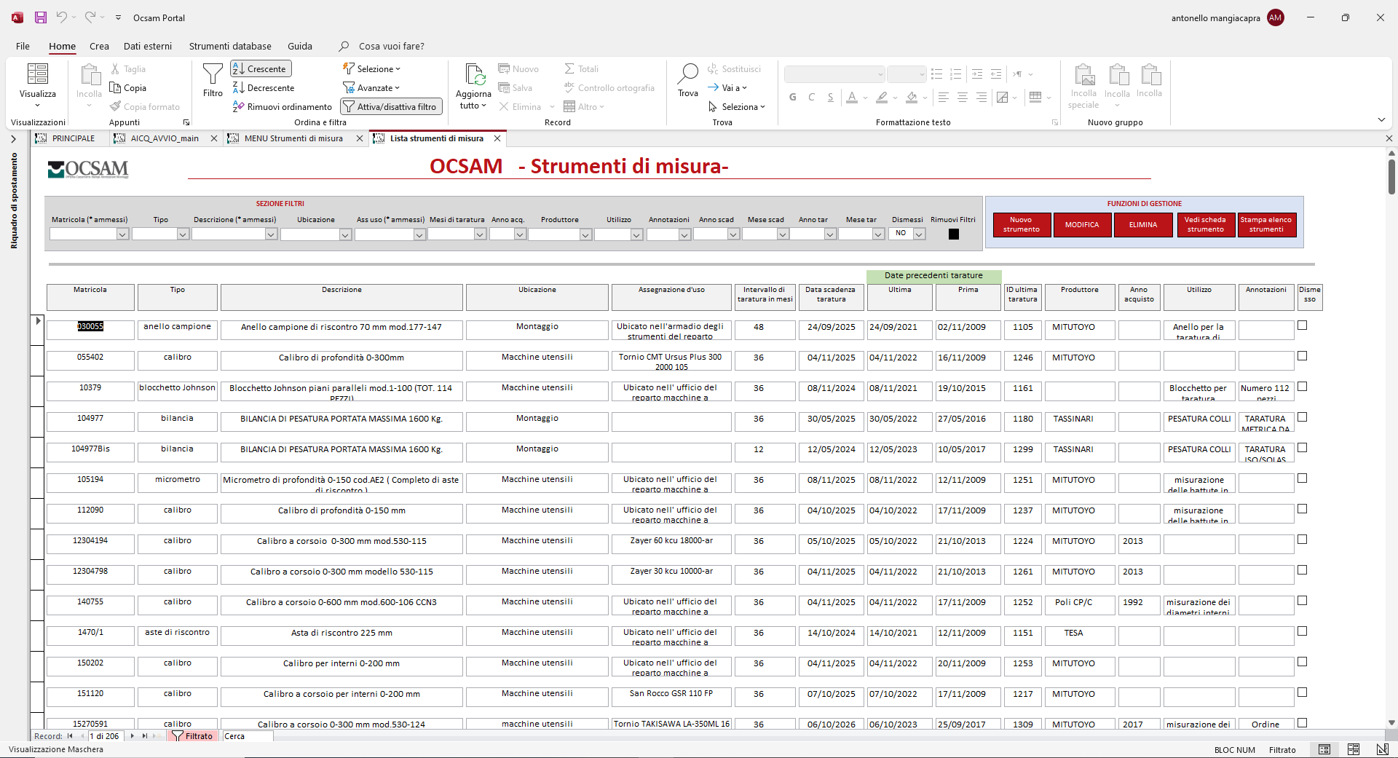Toggle Attiva/disattiva filtro button
The height and width of the screenshot is (758, 1398).
(392, 106)
